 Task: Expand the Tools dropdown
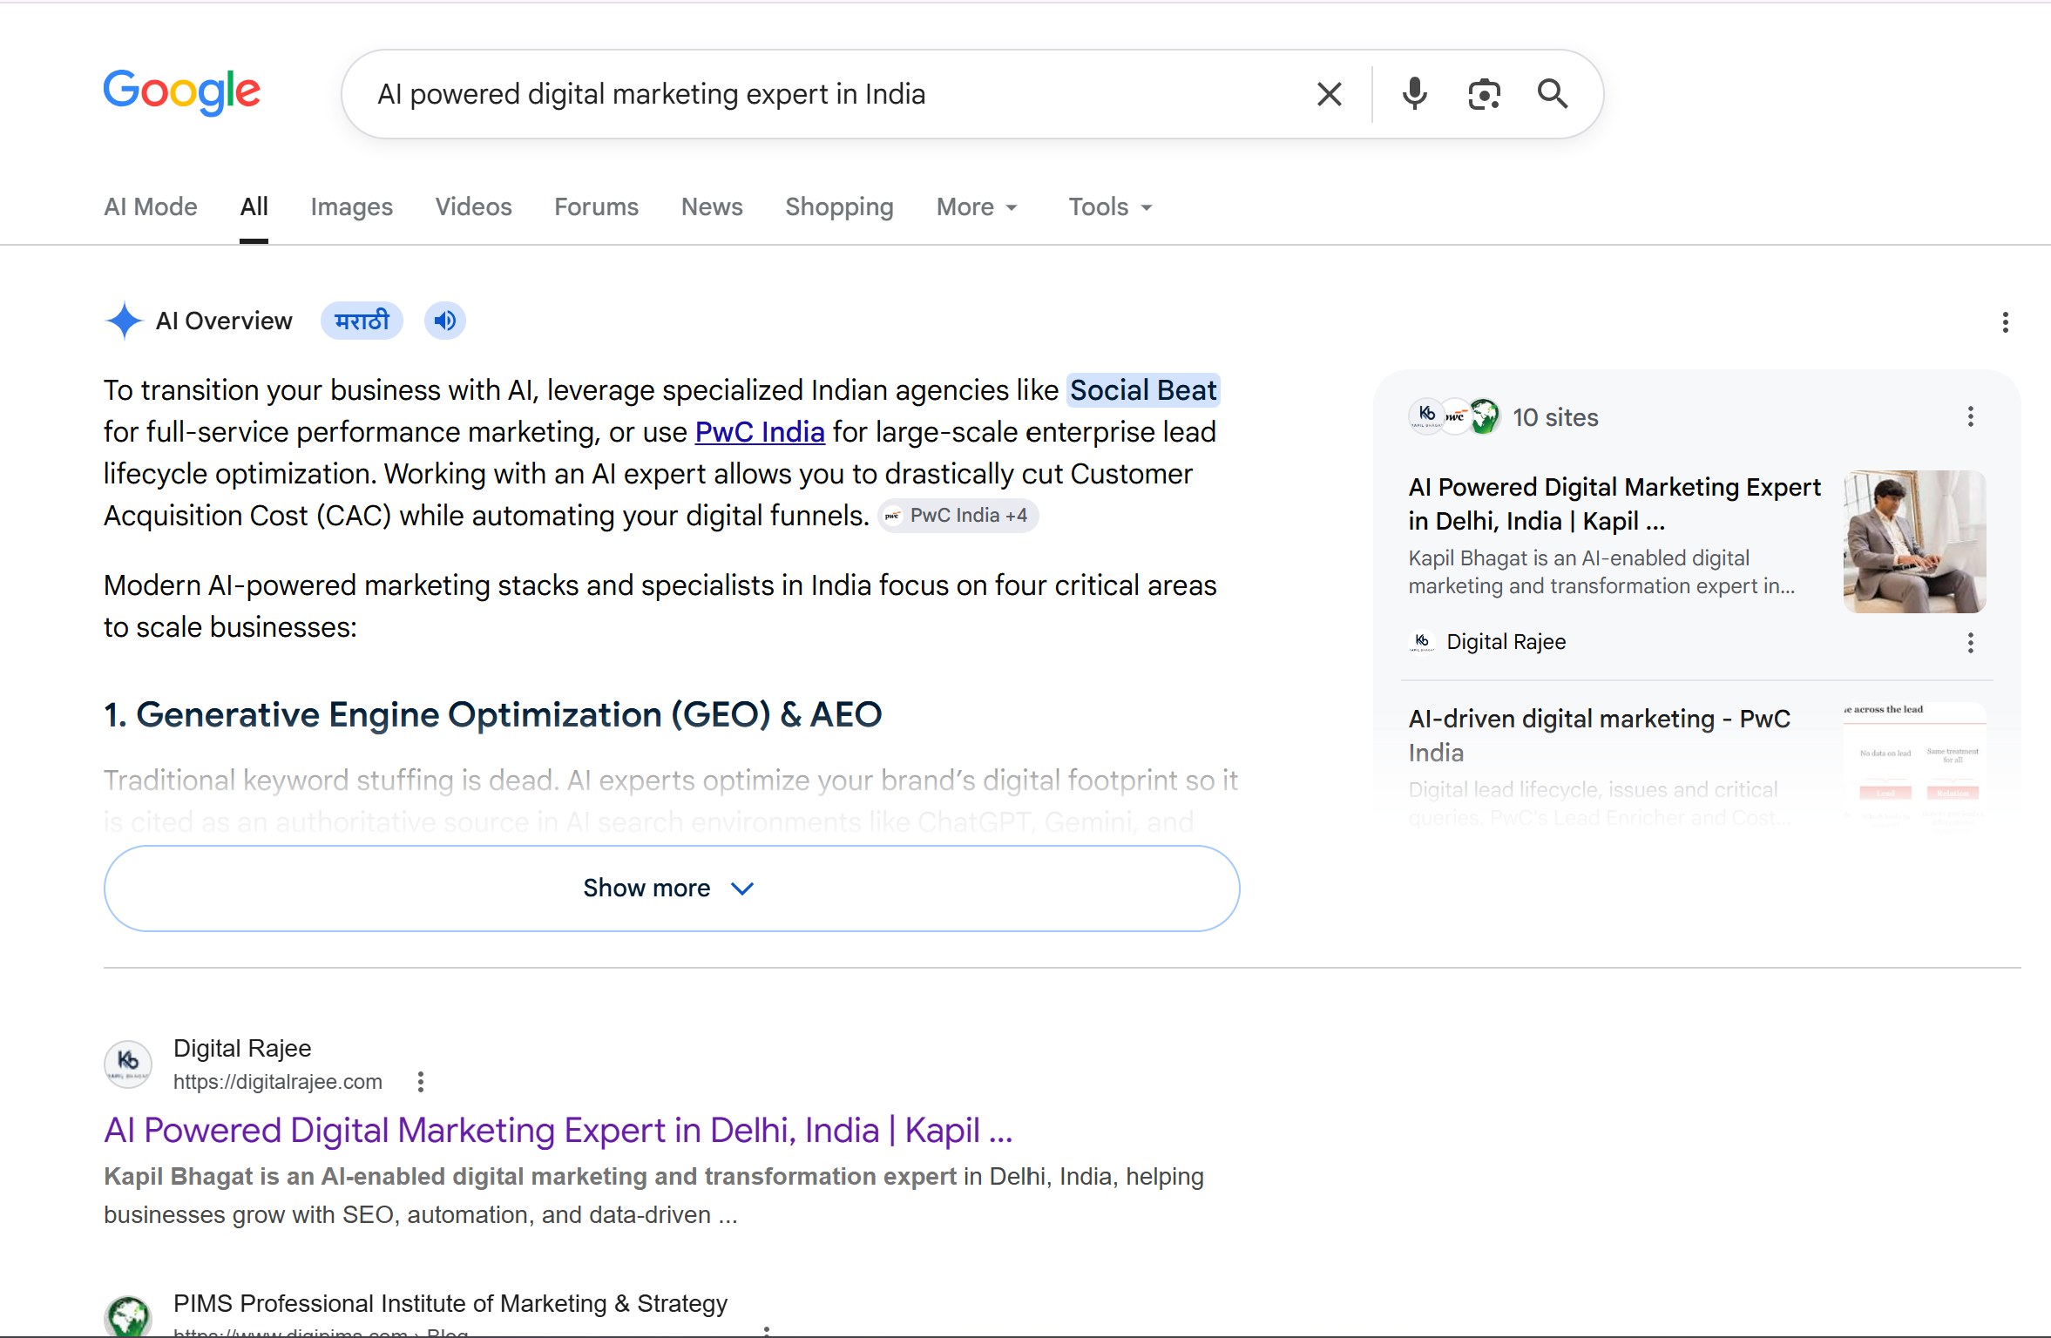1110,207
